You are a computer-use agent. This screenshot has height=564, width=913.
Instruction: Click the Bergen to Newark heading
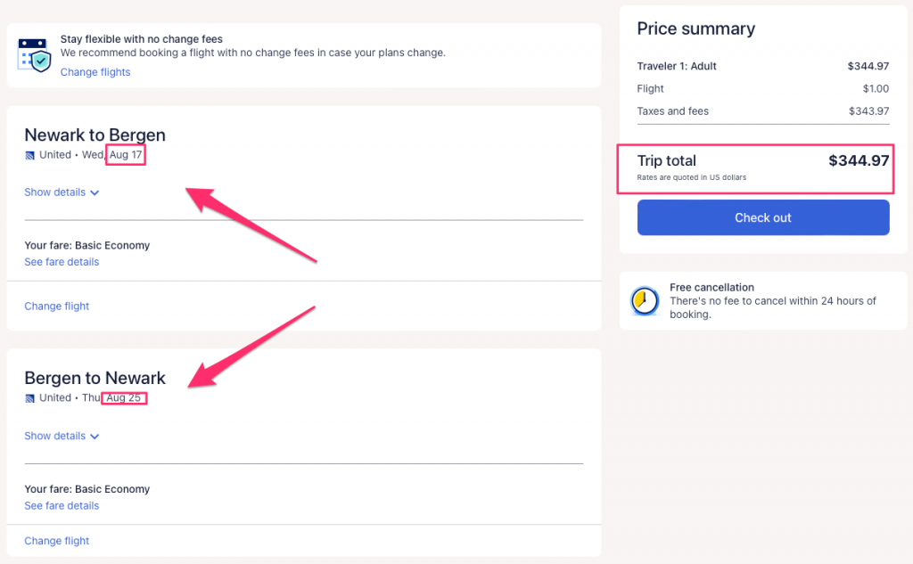click(95, 379)
